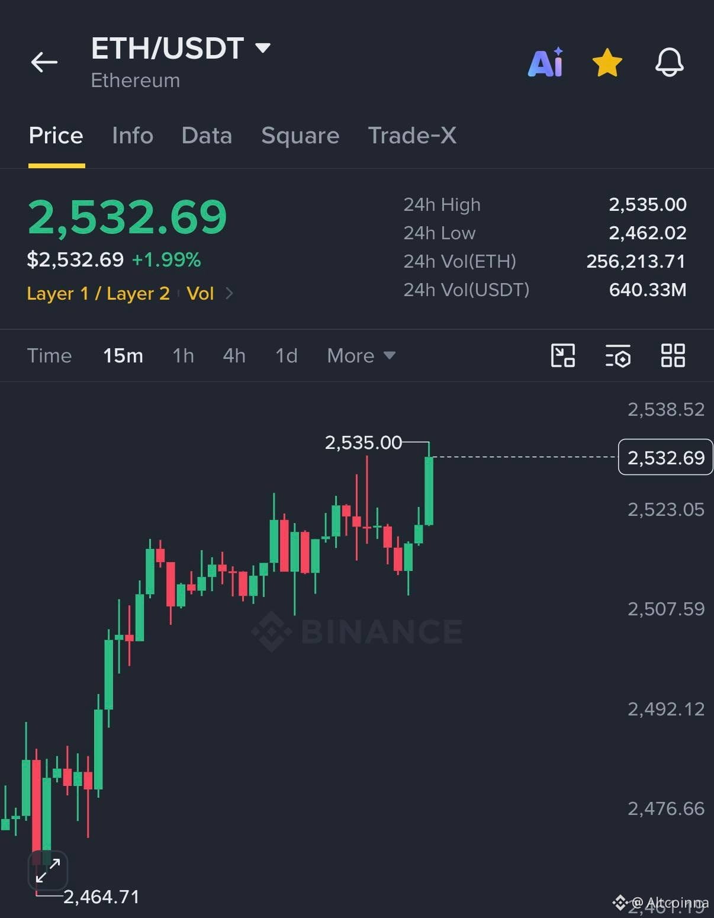Screen dimensions: 714x918
Task: Select the 15m timeframe
Action: click(x=123, y=355)
